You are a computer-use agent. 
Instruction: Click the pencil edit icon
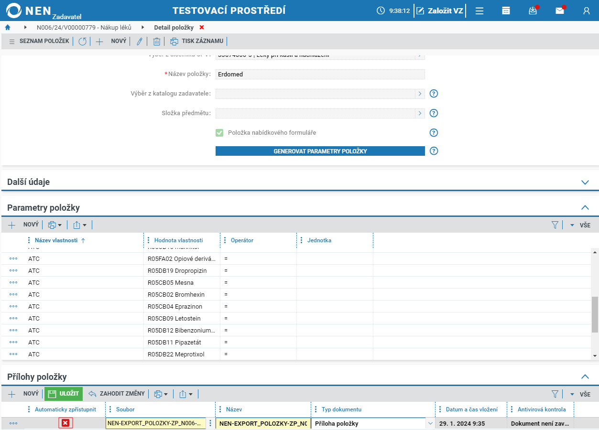pos(139,42)
